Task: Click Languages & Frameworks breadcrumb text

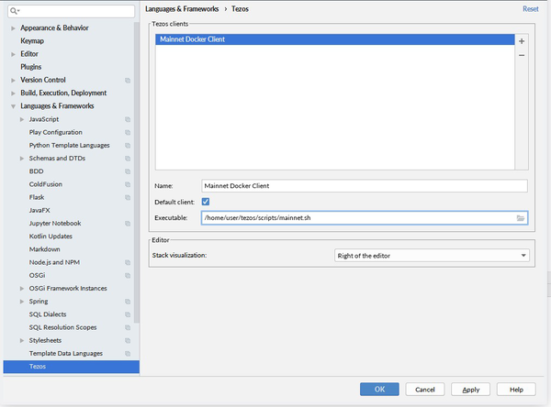Action: coord(182,9)
